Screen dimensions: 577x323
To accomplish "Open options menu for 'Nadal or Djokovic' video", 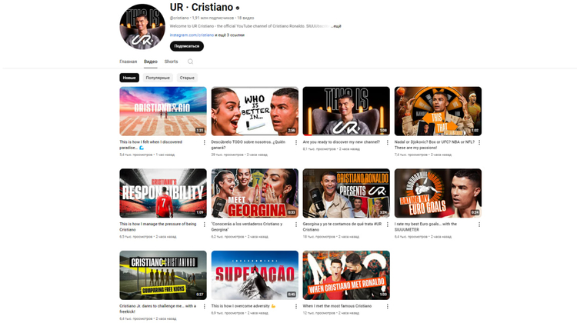I will [x=479, y=142].
